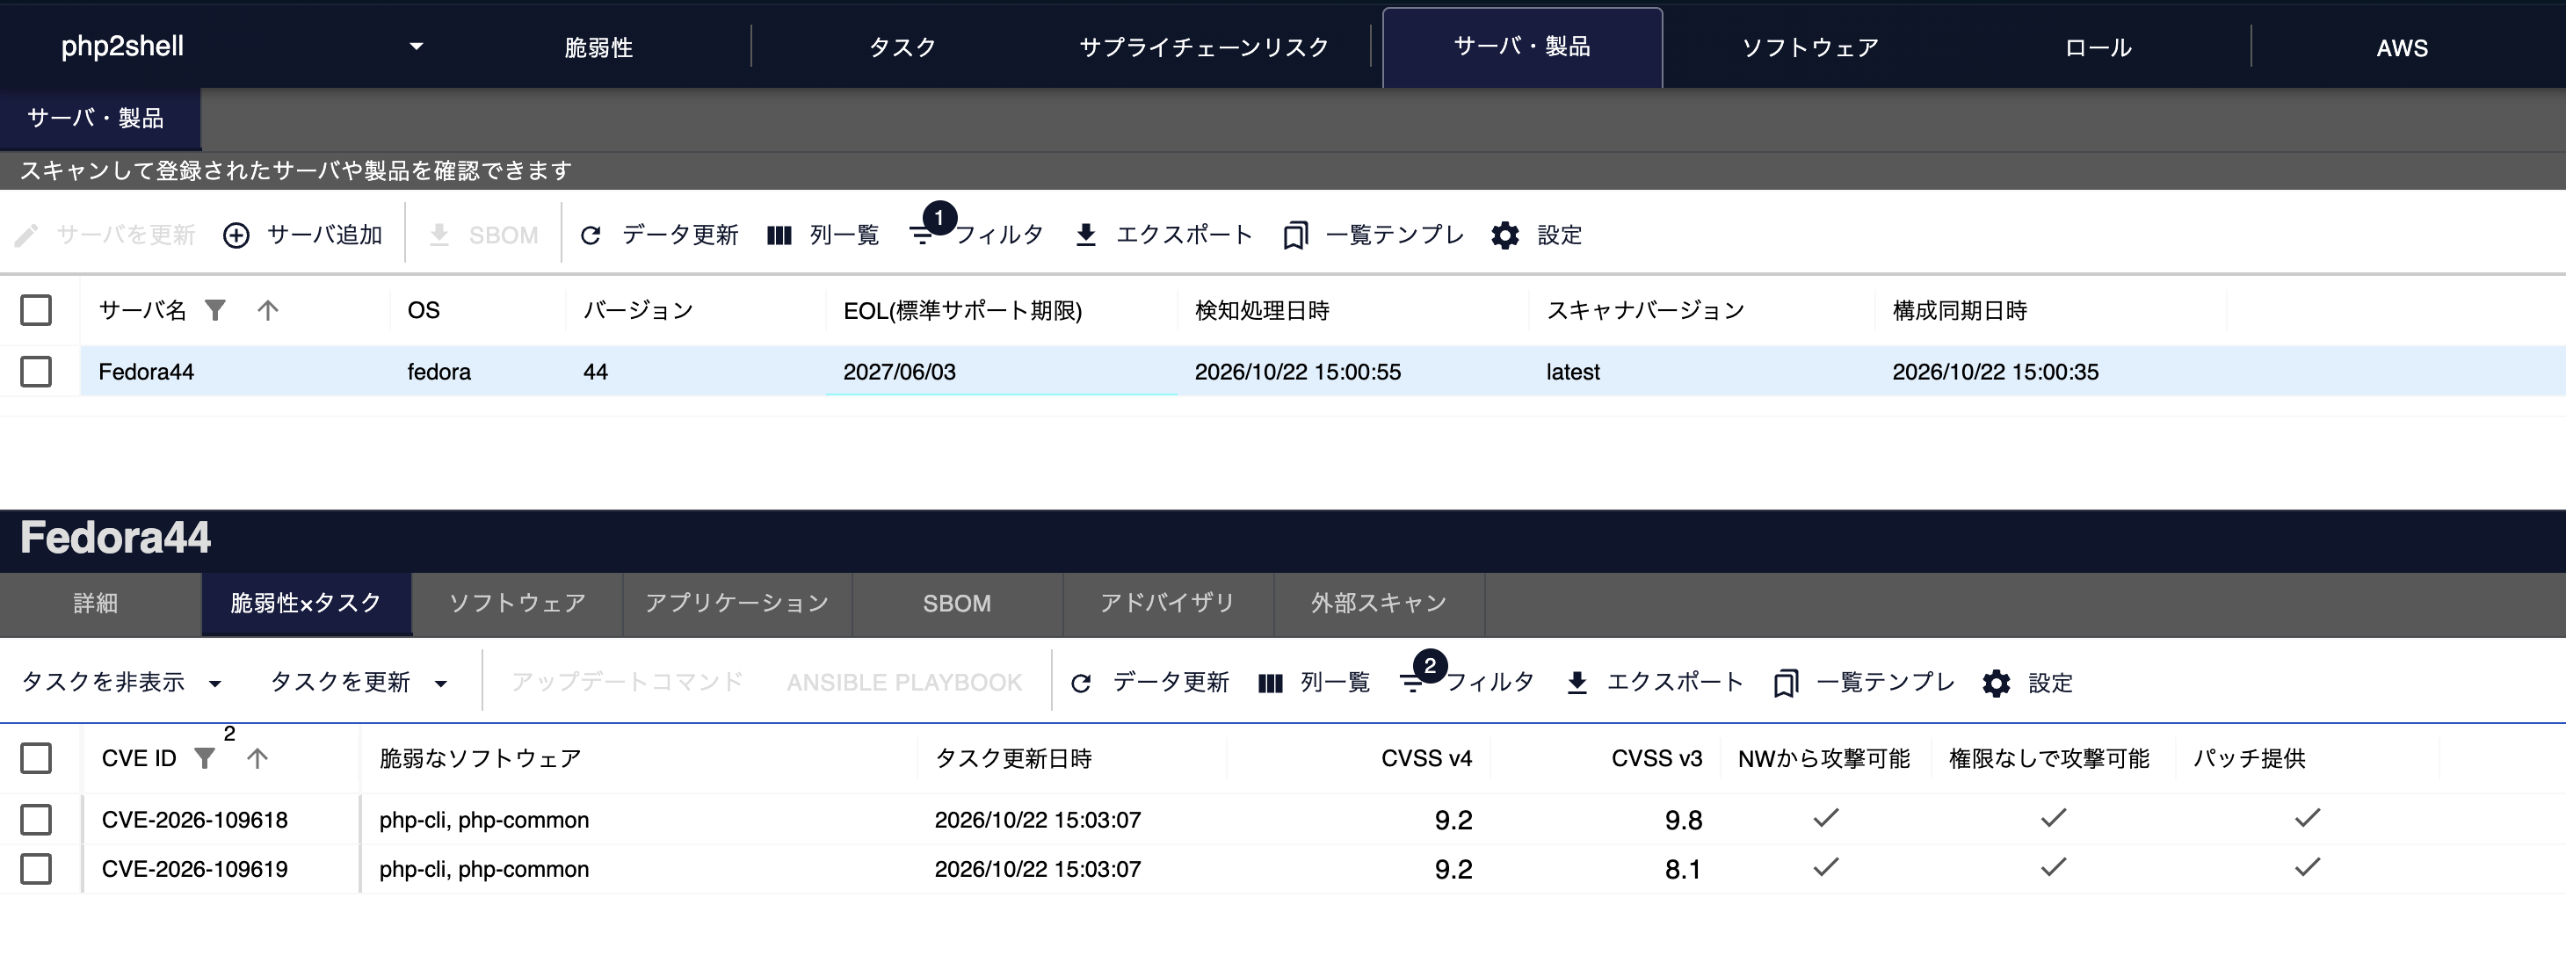The width and height of the screenshot is (2566, 977).
Task: Open the upper 列一覧 columns icon
Action: [779, 235]
